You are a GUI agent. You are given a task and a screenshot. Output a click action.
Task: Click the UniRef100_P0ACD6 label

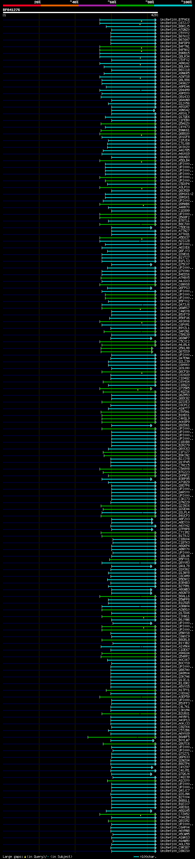pos(175,817)
